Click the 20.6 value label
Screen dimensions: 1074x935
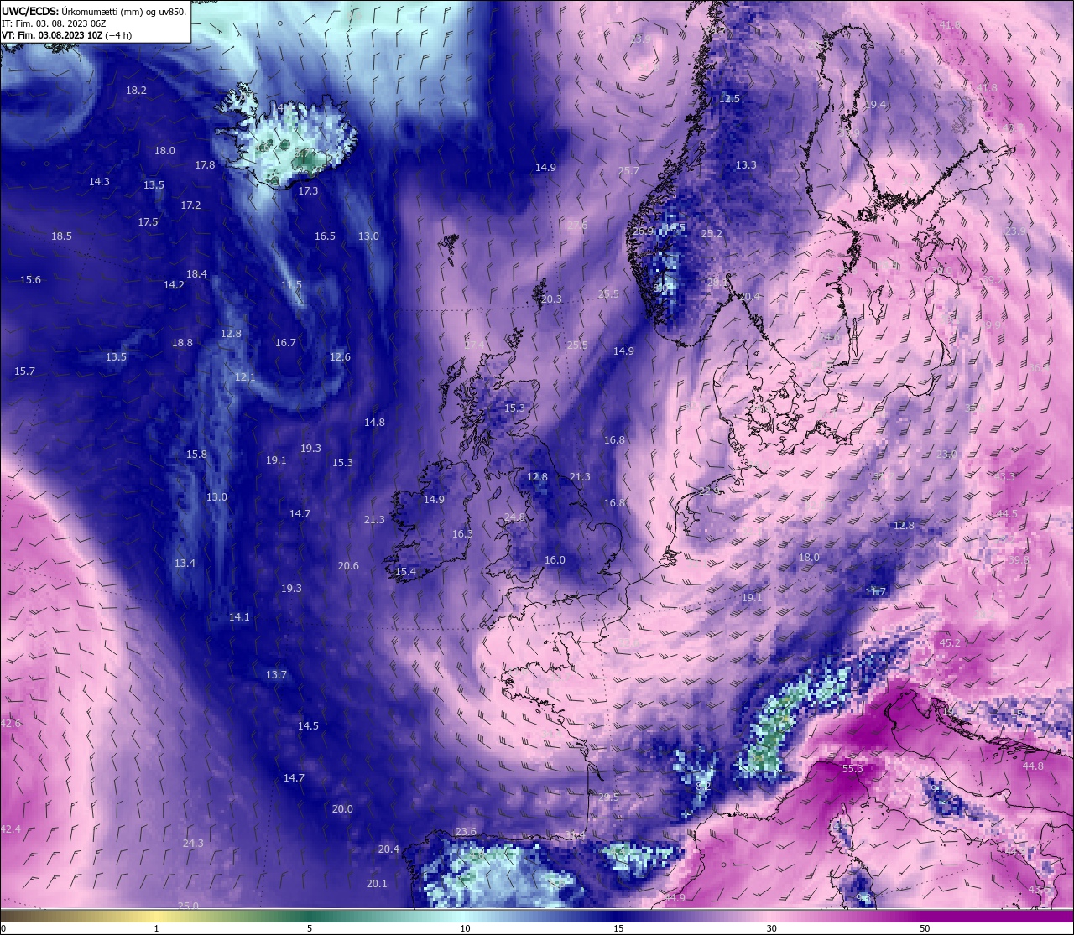348,565
